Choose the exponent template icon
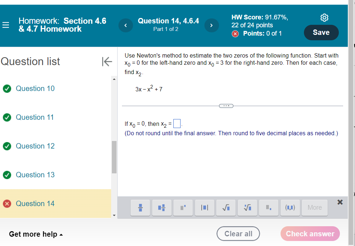Viewport: 355px width, 246px height. pyautogui.click(x=183, y=208)
